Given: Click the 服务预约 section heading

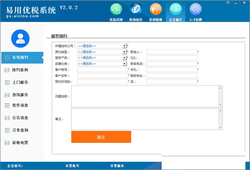Looking at the screenshot, I should 59,36.
